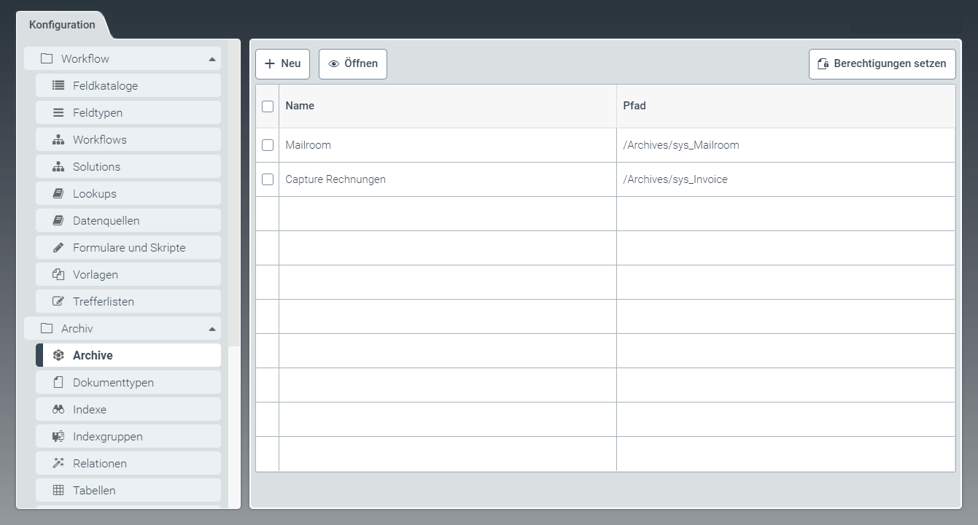Tick the Mailroom row checkbox

(x=268, y=145)
